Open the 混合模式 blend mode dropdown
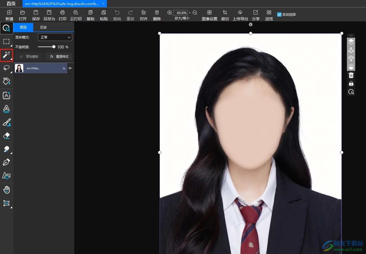Image resolution: width=366 pixels, height=254 pixels. tap(55, 37)
